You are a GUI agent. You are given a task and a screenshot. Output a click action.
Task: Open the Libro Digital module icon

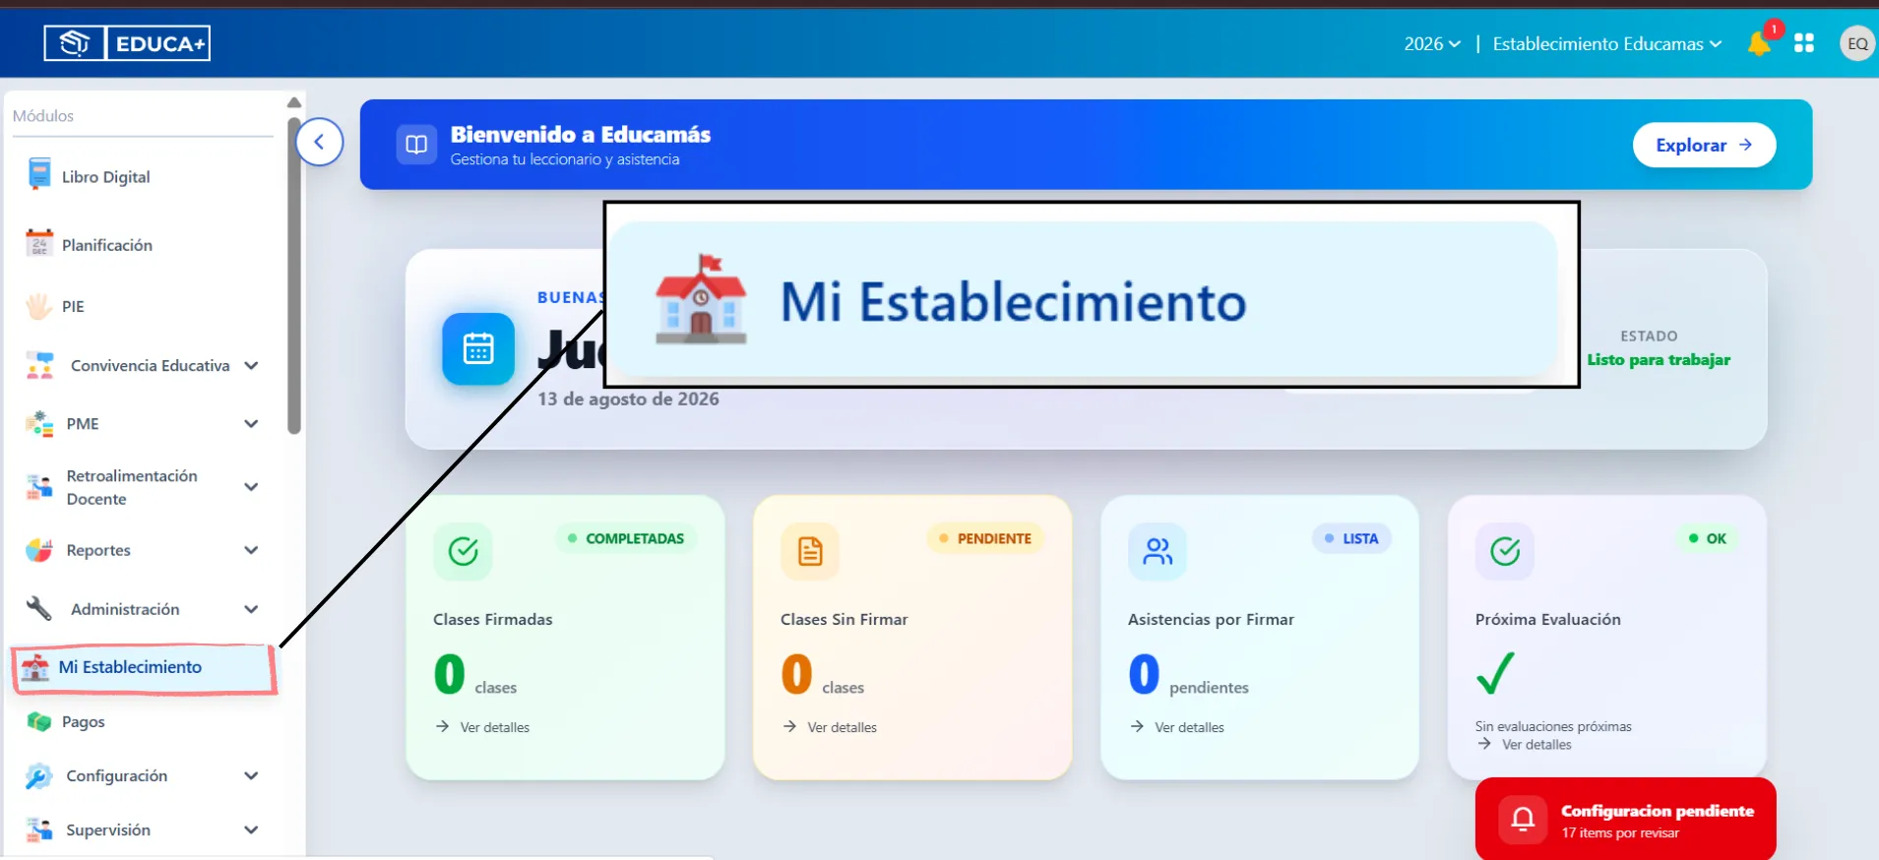(39, 175)
